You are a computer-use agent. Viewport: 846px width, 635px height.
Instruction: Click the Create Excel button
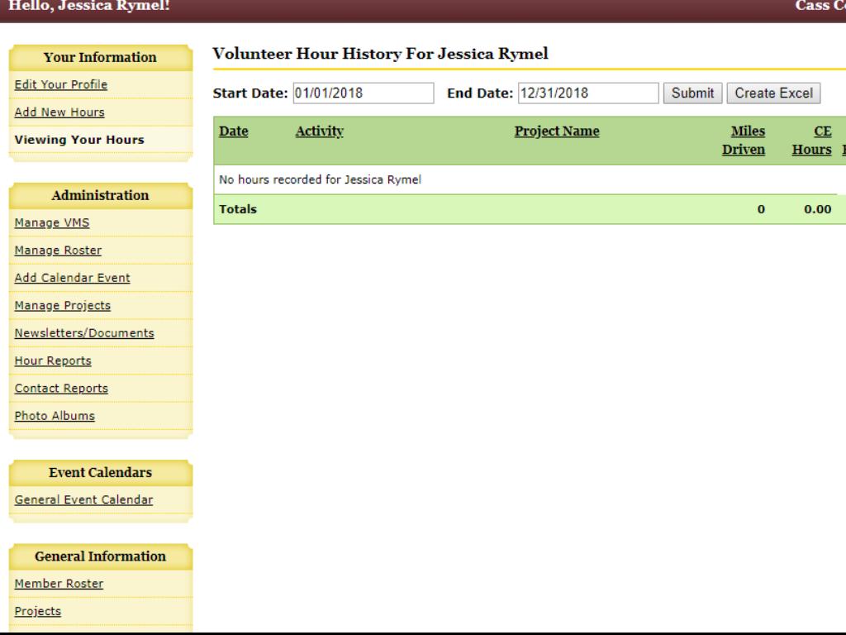[x=773, y=93]
